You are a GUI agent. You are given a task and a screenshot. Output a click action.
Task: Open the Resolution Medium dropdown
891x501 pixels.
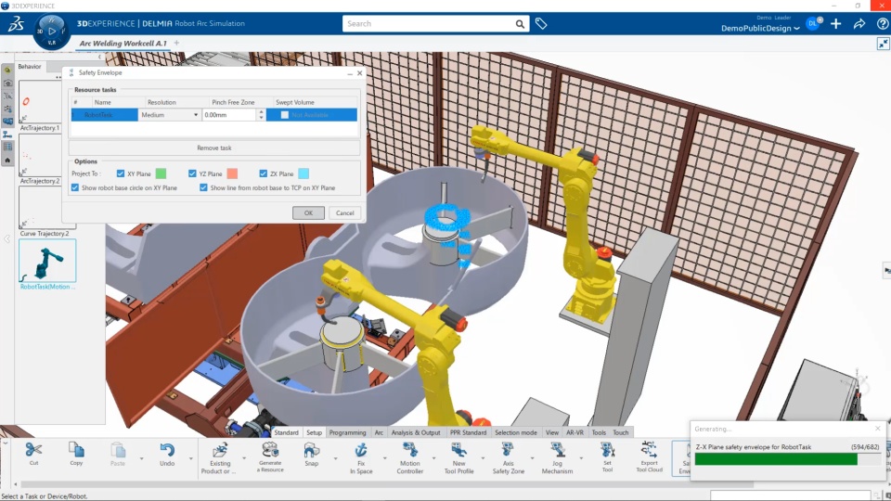tap(169, 115)
